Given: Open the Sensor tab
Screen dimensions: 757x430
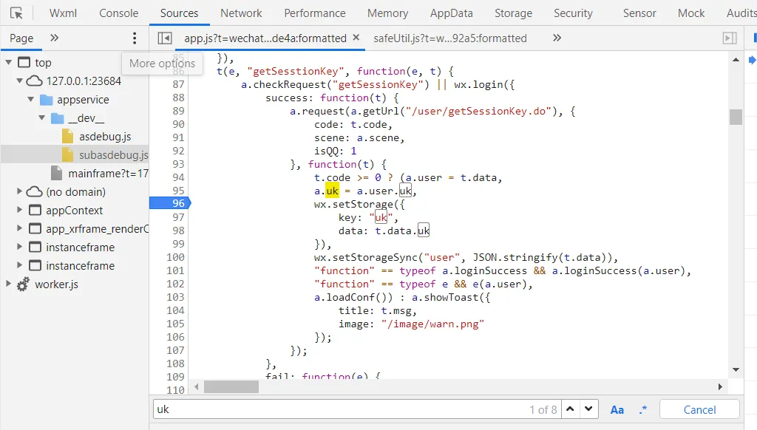Looking at the screenshot, I should tap(639, 13).
